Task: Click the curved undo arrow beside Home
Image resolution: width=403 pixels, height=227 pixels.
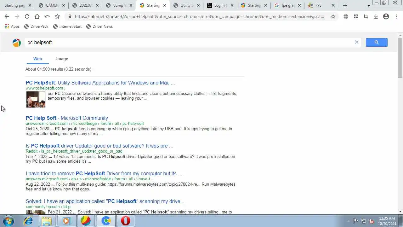Action: click(x=47, y=16)
